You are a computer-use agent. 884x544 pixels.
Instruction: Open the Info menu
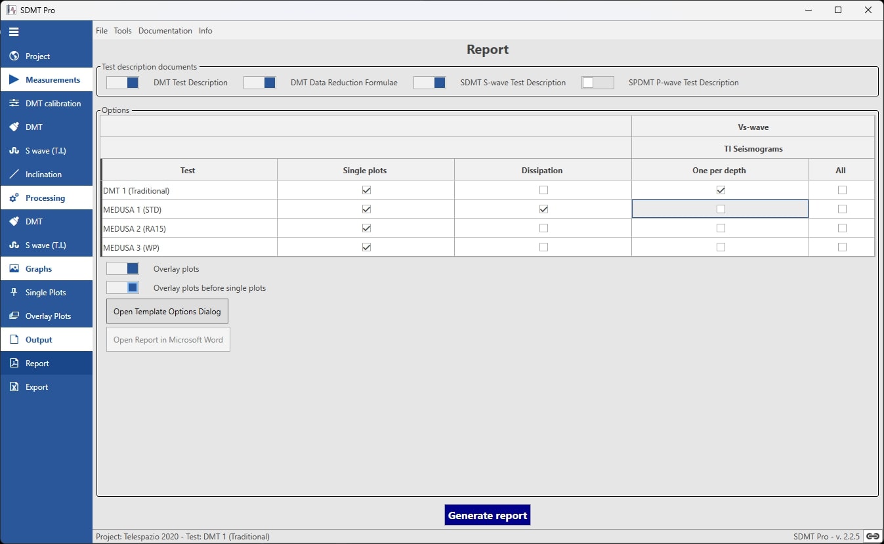(x=205, y=31)
